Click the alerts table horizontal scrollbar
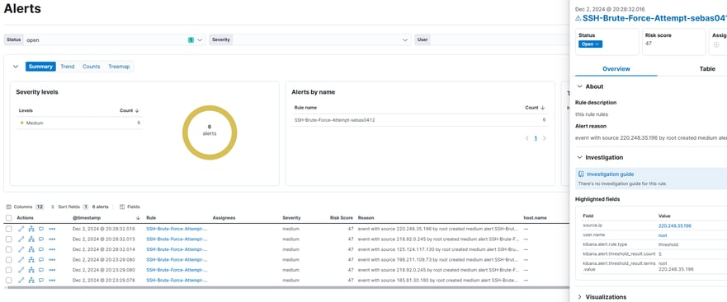This screenshot has width=727, height=302. tap(287, 287)
